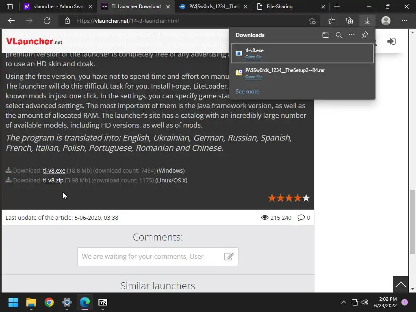Launch Chrome from the taskbar
416x312 pixels.
pyautogui.click(x=49, y=302)
